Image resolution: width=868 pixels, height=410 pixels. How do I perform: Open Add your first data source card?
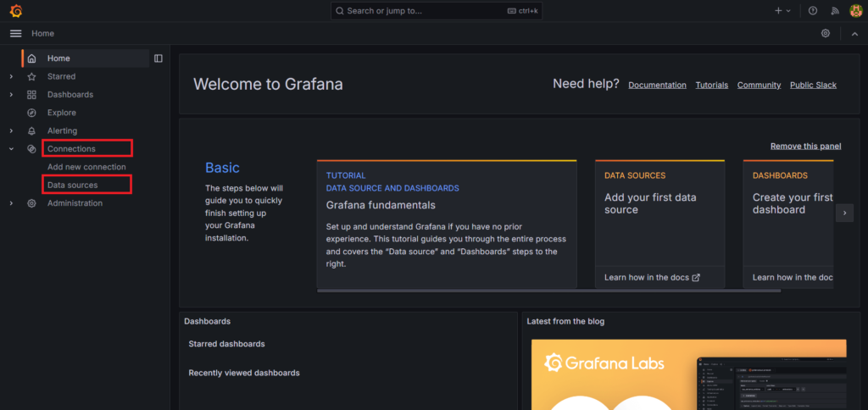click(x=659, y=224)
